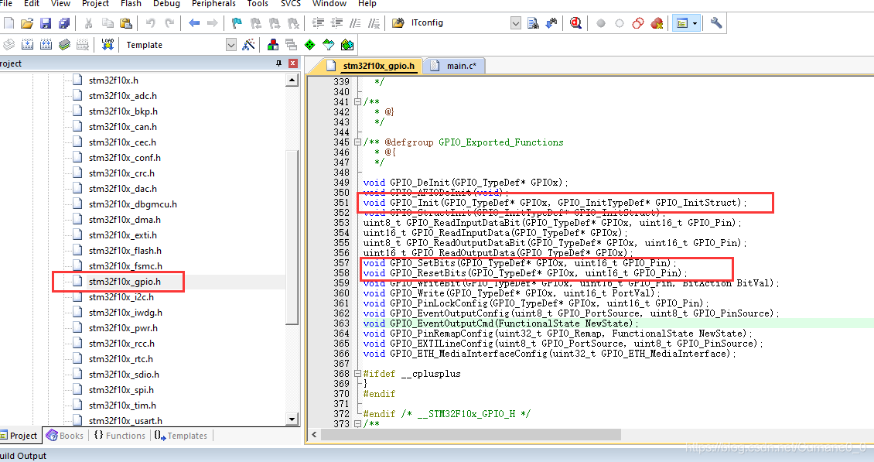Image resolution: width=874 pixels, height=462 pixels.
Task: Collapse the code fold at line 345
Action: (x=357, y=142)
